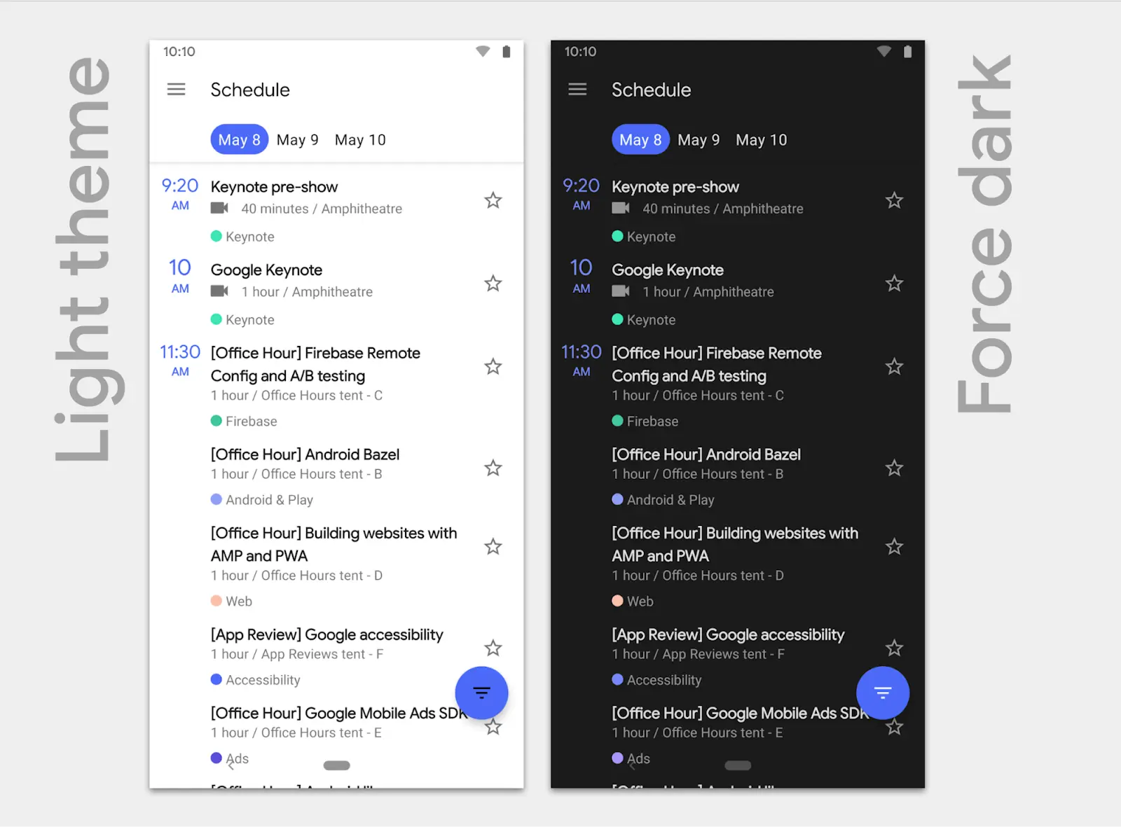The width and height of the screenshot is (1121, 827).
Task: Favorite the Firebase Remote Config office hour
Action: [x=493, y=366]
